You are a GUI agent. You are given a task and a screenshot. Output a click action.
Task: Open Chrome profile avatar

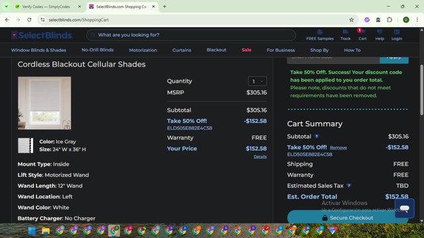pos(406,20)
